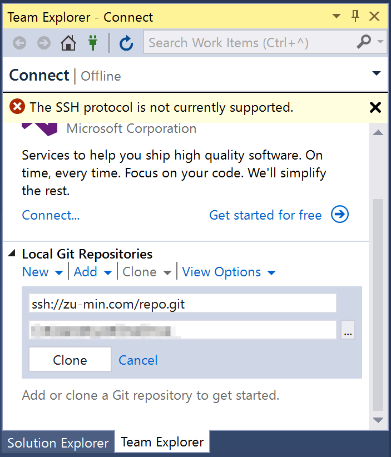Click the Home icon in toolbar
This screenshot has height=457, width=391.
point(68,43)
